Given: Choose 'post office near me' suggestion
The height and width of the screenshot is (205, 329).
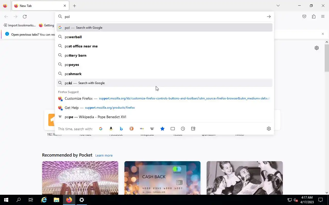Looking at the screenshot, I should (164, 46).
